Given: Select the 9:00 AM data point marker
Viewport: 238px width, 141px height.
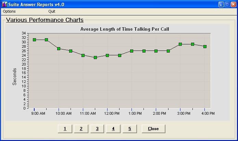Looking at the screenshot, I should pyautogui.click(x=34, y=40).
